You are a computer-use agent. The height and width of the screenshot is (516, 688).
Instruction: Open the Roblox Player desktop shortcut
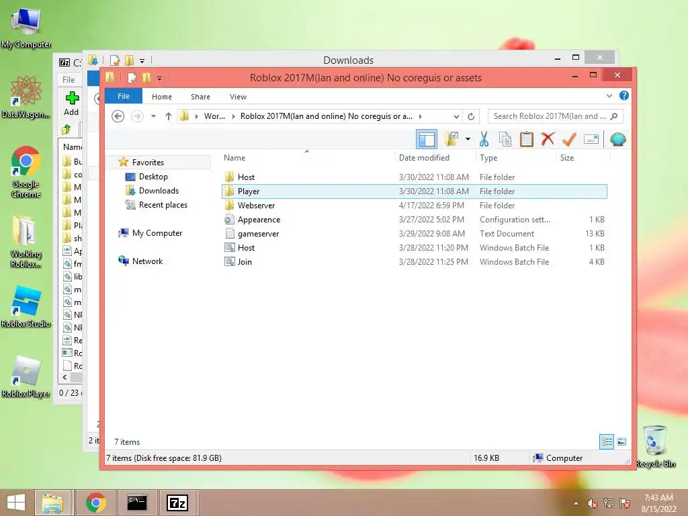[x=26, y=376]
